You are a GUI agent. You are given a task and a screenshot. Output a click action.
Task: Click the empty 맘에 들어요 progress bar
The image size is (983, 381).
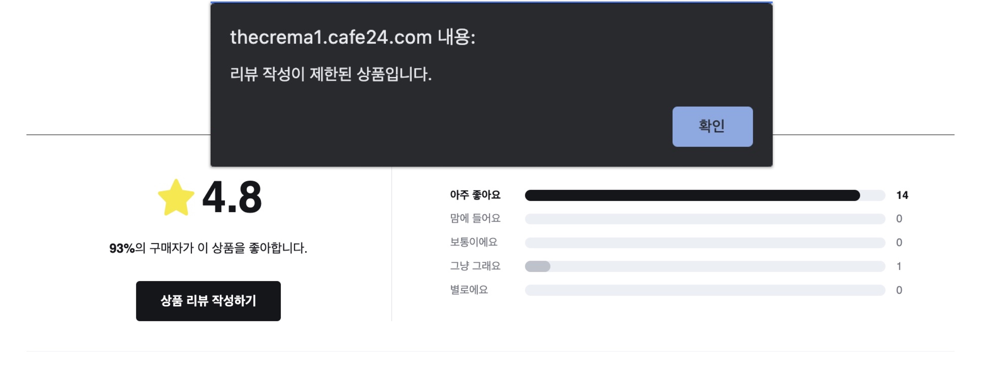pyautogui.click(x=704, y=219)
